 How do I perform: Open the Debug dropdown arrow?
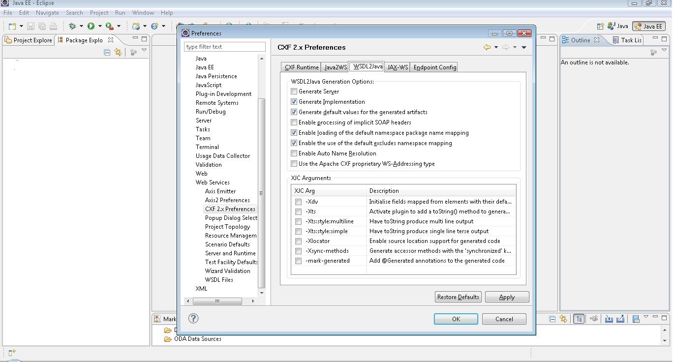[82, 26]
